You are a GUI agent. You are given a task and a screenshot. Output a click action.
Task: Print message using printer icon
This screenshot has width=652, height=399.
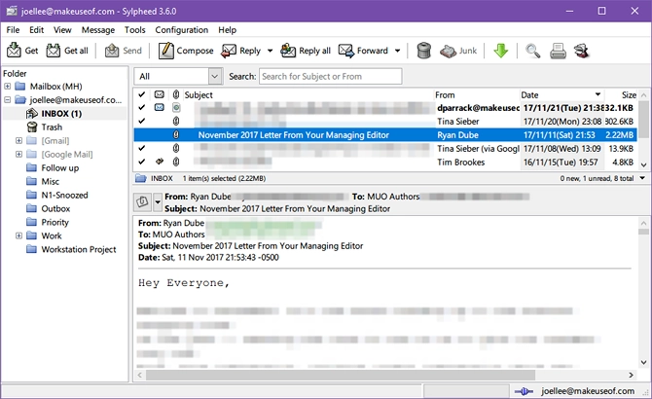coord(558,51)
